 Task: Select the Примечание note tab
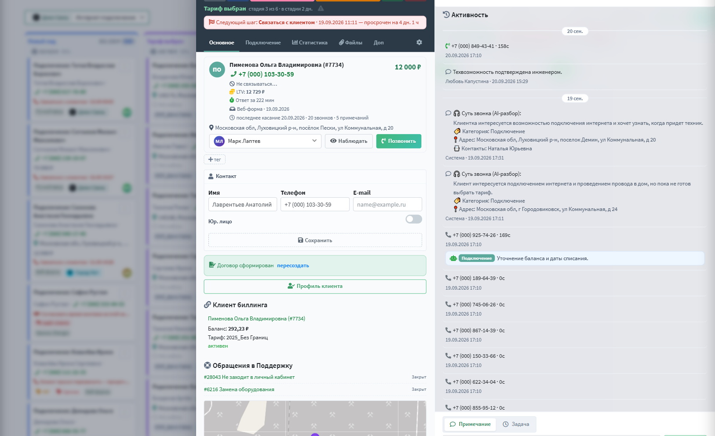point(470,424)
